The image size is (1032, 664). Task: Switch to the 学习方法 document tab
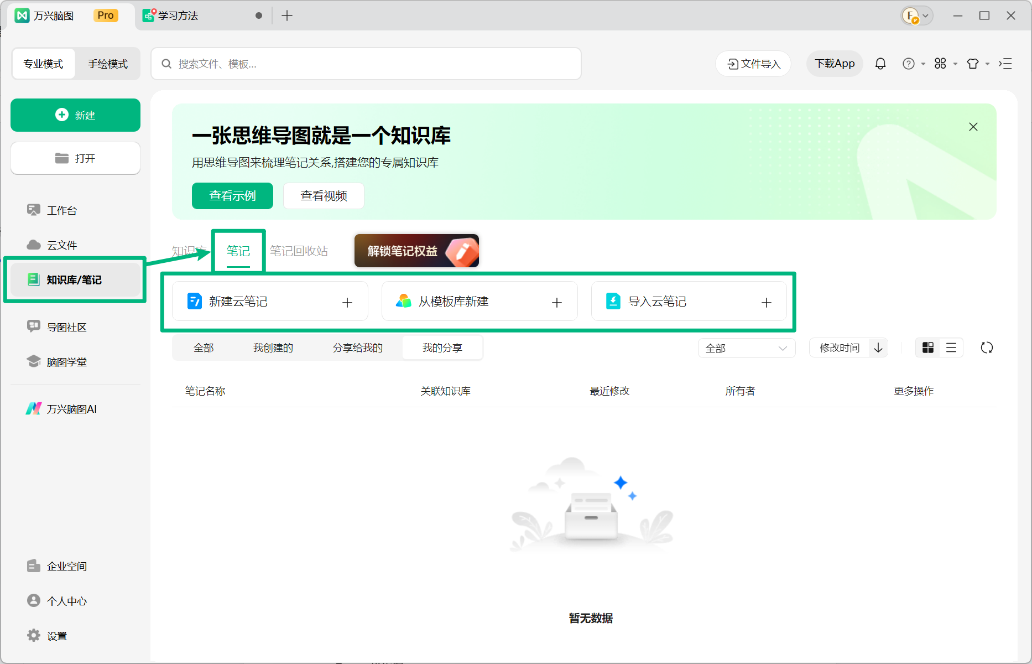202,15
